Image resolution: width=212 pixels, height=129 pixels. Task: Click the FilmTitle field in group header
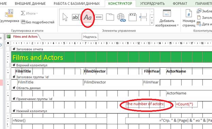50,82
